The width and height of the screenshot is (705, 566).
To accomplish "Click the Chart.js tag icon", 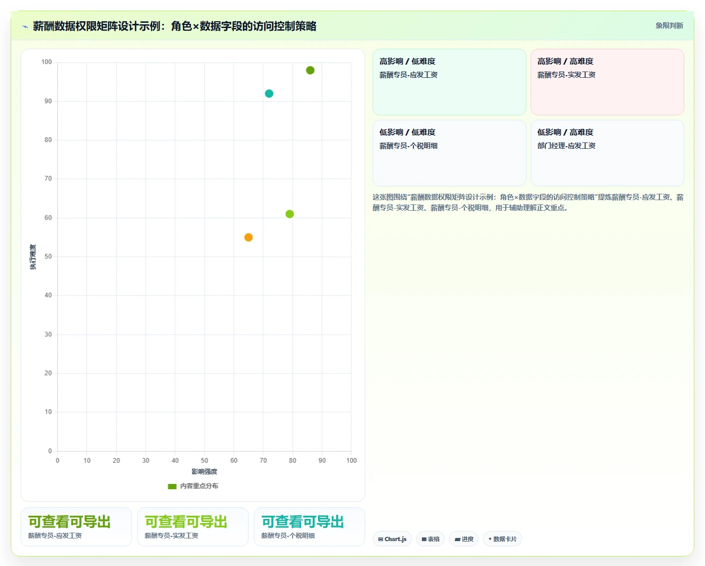I will [x=381, y=540].
